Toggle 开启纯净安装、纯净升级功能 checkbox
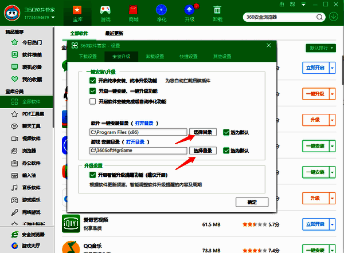 pyautogui.click(x=92, y=81)
